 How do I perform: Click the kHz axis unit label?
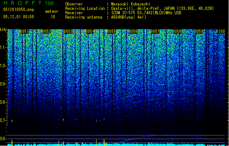3,30
